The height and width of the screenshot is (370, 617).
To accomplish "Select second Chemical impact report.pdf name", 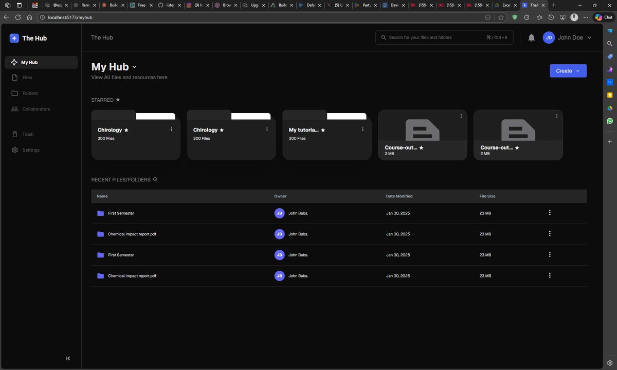I will (x=132, y=276).
